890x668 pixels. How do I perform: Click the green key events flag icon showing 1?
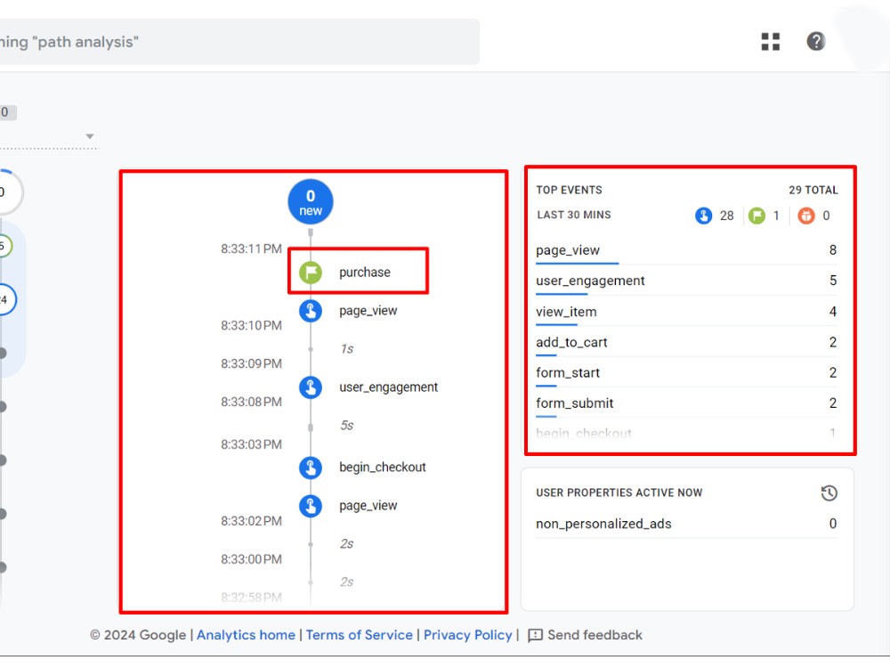[756, 216]
